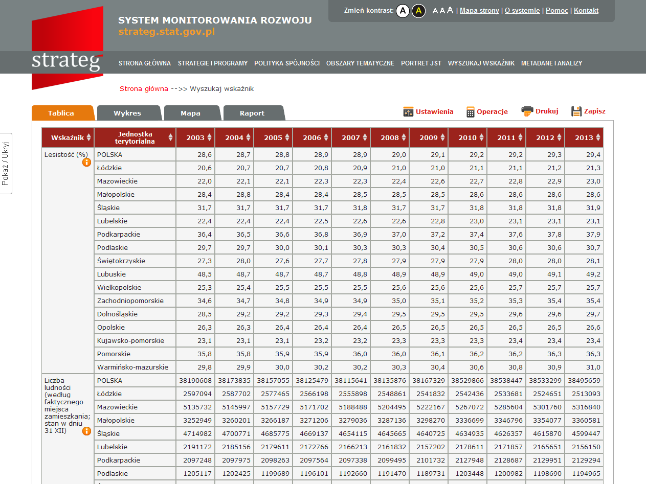Sort the 2003 column
646x484 pixels.
pos(209,137)
